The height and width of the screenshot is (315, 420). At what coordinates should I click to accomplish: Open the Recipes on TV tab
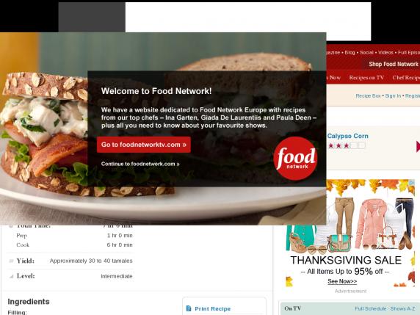(x=366, y=78)
